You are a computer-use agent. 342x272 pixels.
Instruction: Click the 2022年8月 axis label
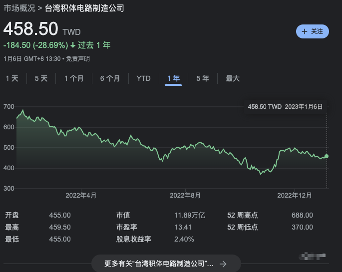185,195
